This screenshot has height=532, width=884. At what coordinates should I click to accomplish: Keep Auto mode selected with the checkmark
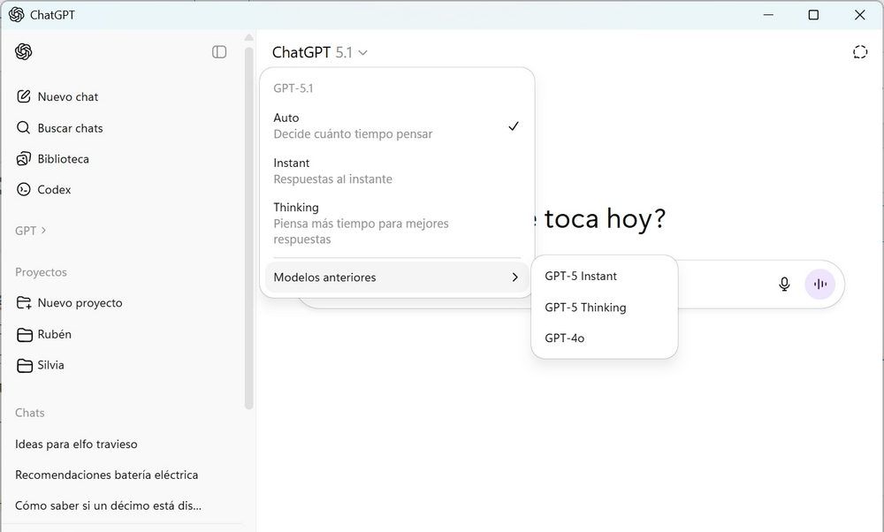pos(354,125)
